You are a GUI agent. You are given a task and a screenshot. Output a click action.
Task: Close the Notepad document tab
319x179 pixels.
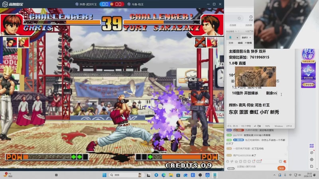pyautogui.click(x=250, y=37)
